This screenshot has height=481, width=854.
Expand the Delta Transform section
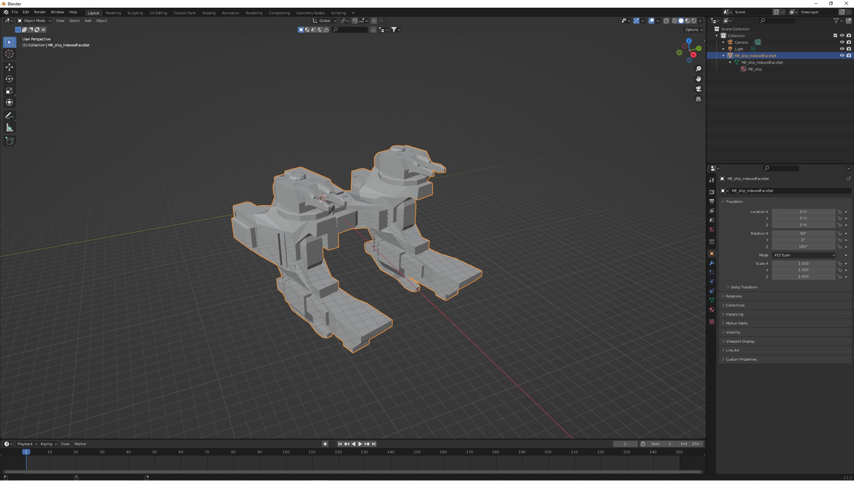coord(743,287)
